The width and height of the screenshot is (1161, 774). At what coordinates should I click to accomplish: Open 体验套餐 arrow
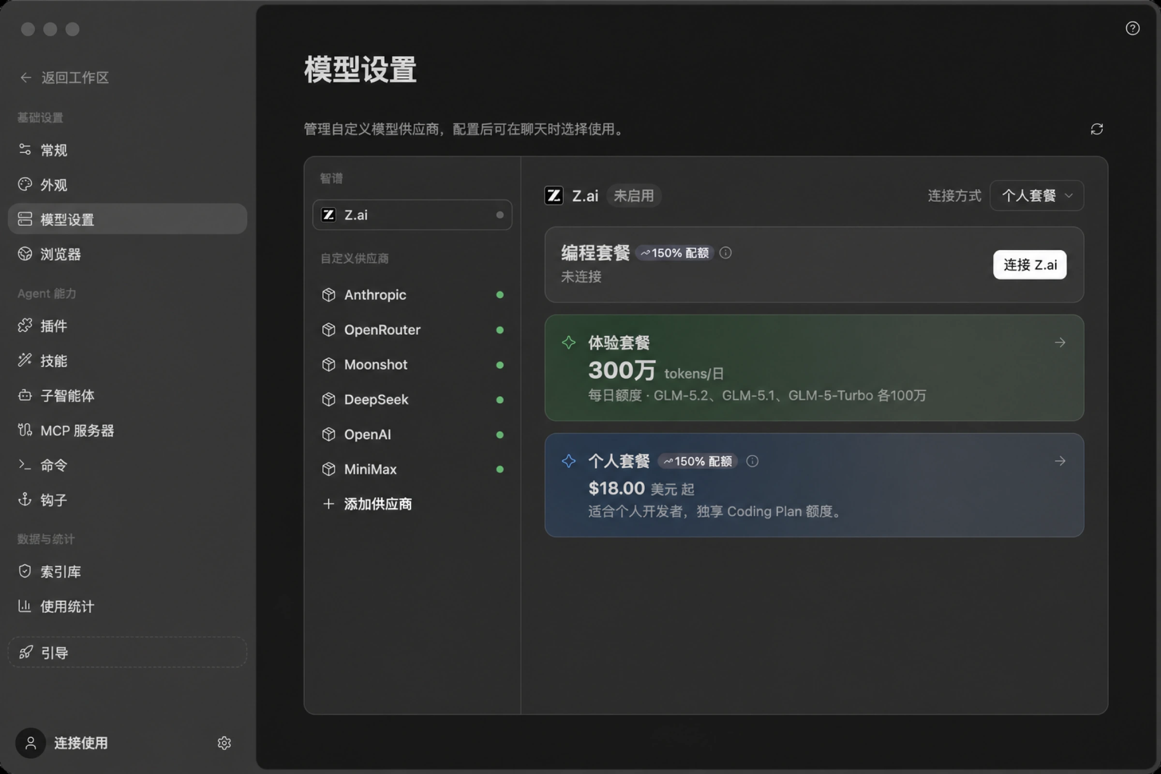[x=1060, y=342]
